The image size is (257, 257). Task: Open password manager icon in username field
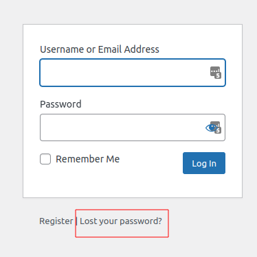(x=216, y=73)
